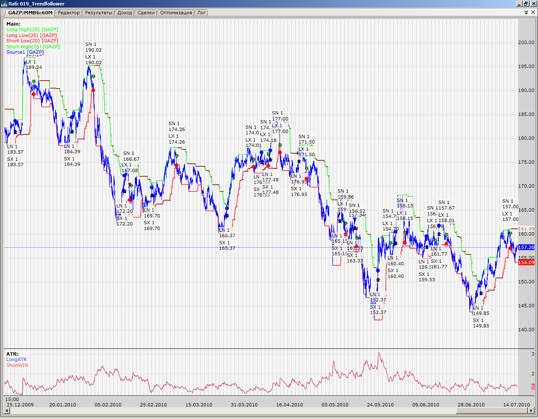538x419 pixels.
Task: Click the SN 1 190.02 trade label
Action: tap(93, 47)
